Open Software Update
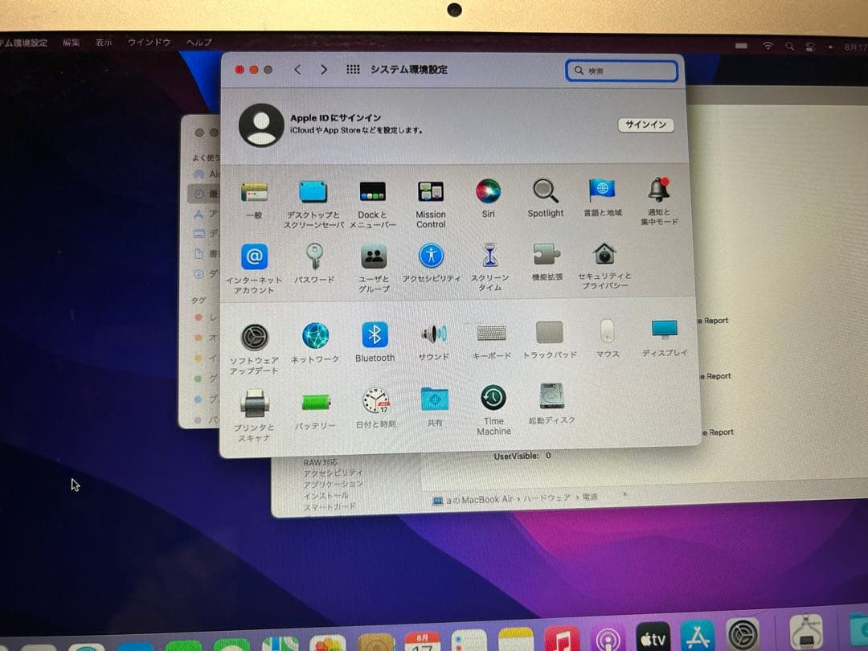 [x=254, y=335]
